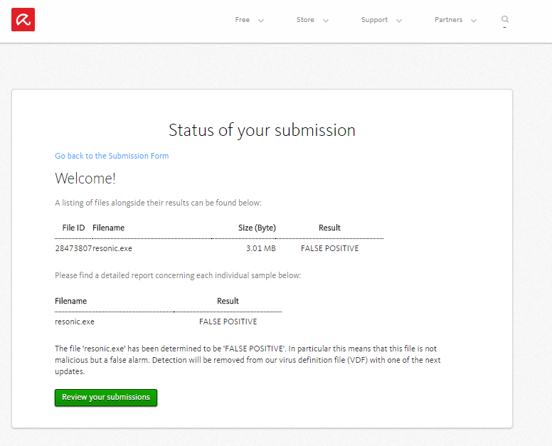Click the Avira red logo icon
The width and height of the screenshot is (552, 446).
point(23,19)
